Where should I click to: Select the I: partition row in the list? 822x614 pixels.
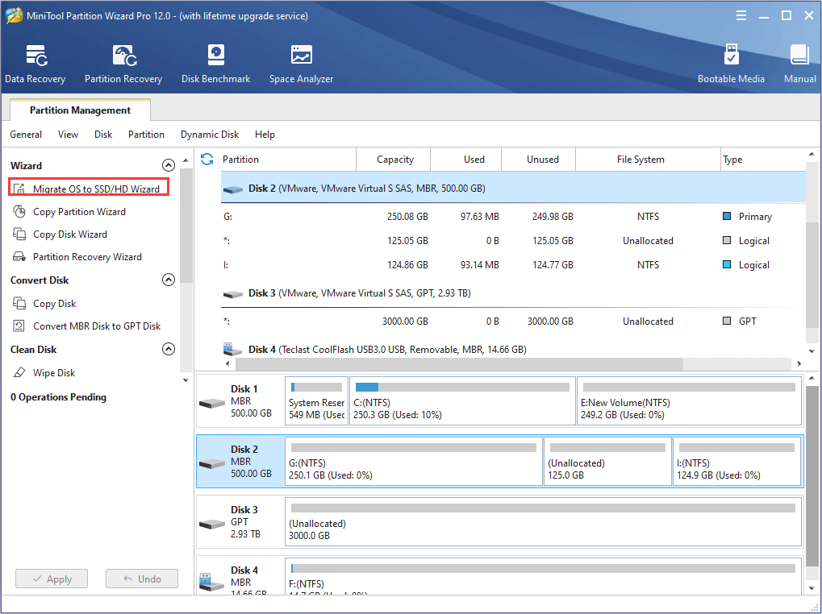pyautogui.click(x=513, y=265)
